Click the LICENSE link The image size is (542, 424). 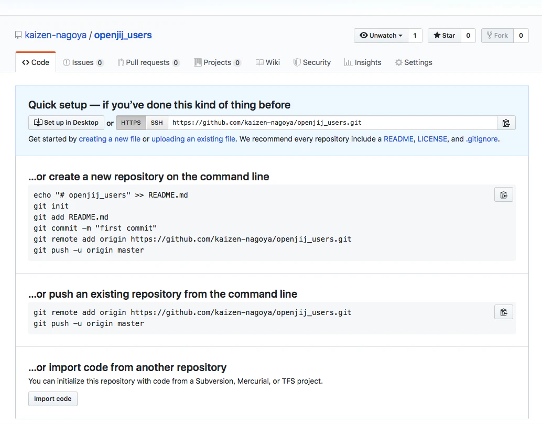point(432,139)
